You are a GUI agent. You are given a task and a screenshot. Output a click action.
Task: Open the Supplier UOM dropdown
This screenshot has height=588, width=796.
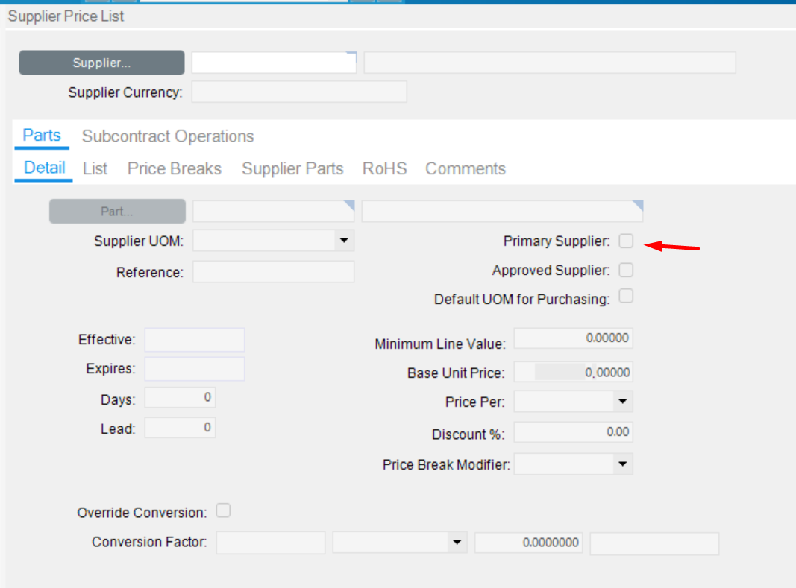(x=345, y=241)
